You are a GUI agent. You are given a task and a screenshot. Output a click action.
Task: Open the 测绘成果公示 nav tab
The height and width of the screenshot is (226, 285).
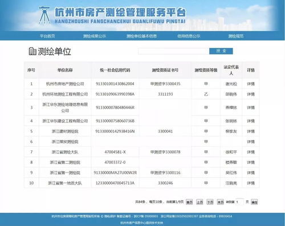pos(95,36)
